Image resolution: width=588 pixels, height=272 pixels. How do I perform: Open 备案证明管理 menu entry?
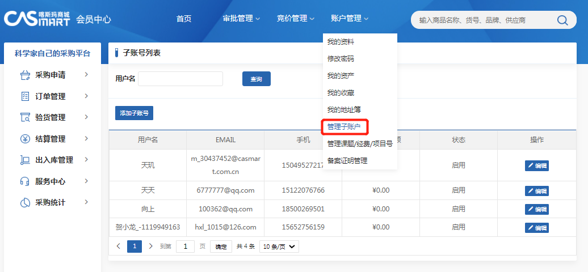(347, 160)
